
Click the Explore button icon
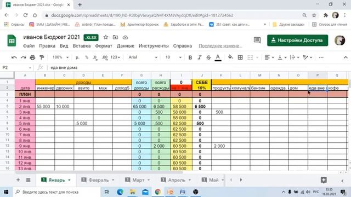click(x=324, y=180)
